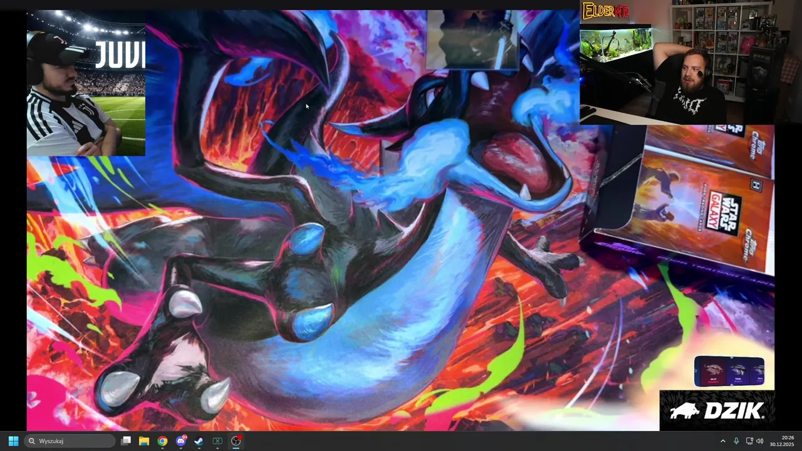Open the volume speaker tray icon
802x451 pixels.
pos(760,441)
